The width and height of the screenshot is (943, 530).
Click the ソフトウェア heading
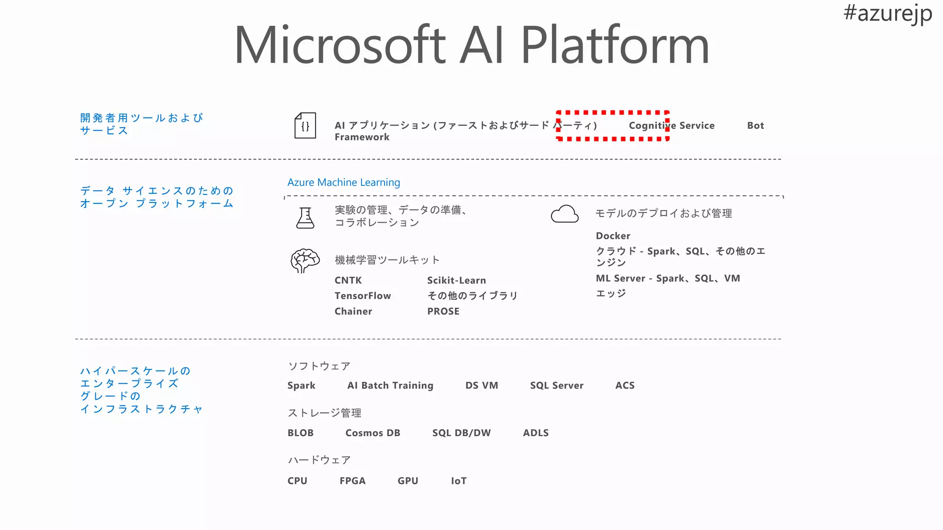pyautogui.click(x=319, y=366)
